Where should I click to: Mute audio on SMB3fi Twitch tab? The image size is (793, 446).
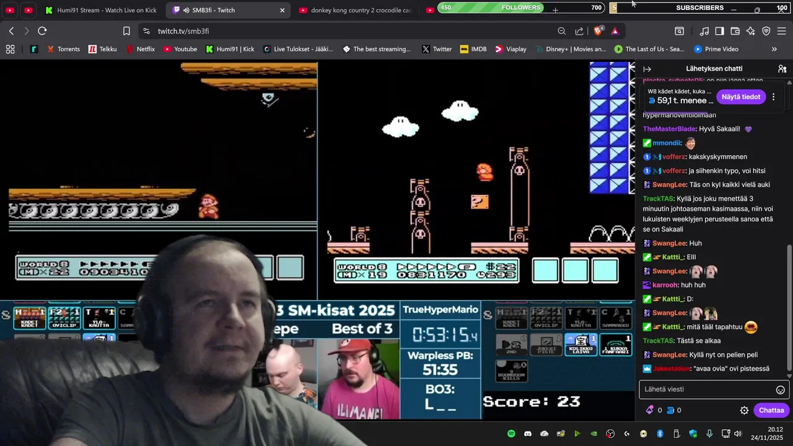186,10
